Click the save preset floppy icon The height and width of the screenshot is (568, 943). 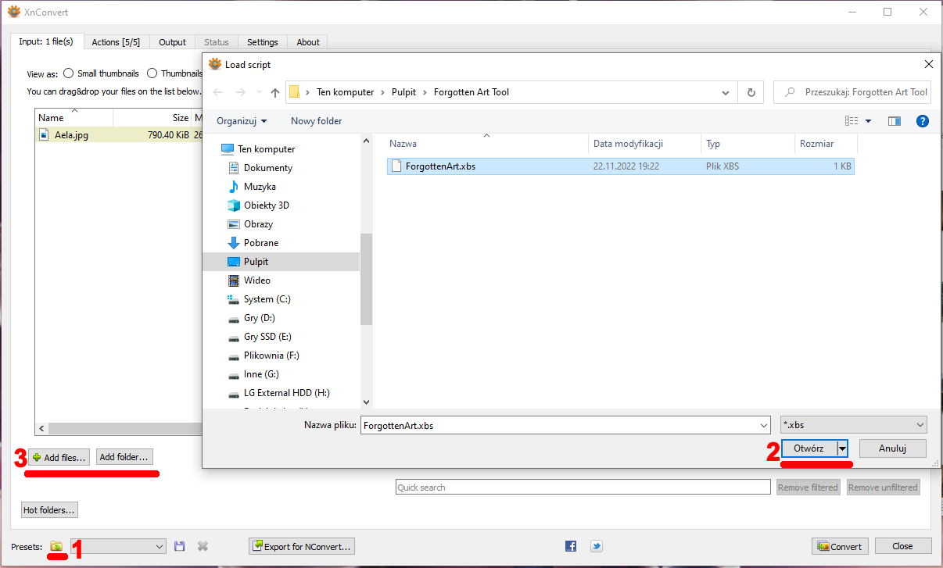[x=180, y=546]
